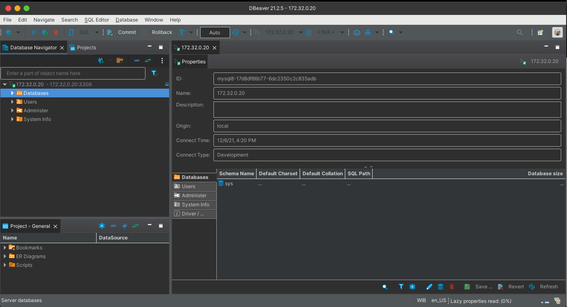Toggle the data filter in bottom toolbar

[401, 286]
